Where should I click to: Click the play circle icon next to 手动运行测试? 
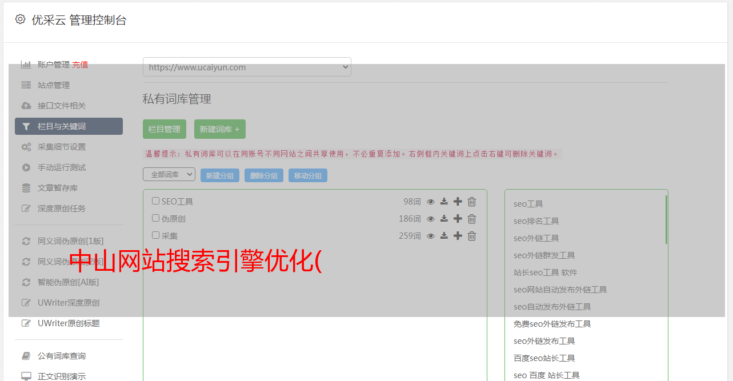[26, 167]
